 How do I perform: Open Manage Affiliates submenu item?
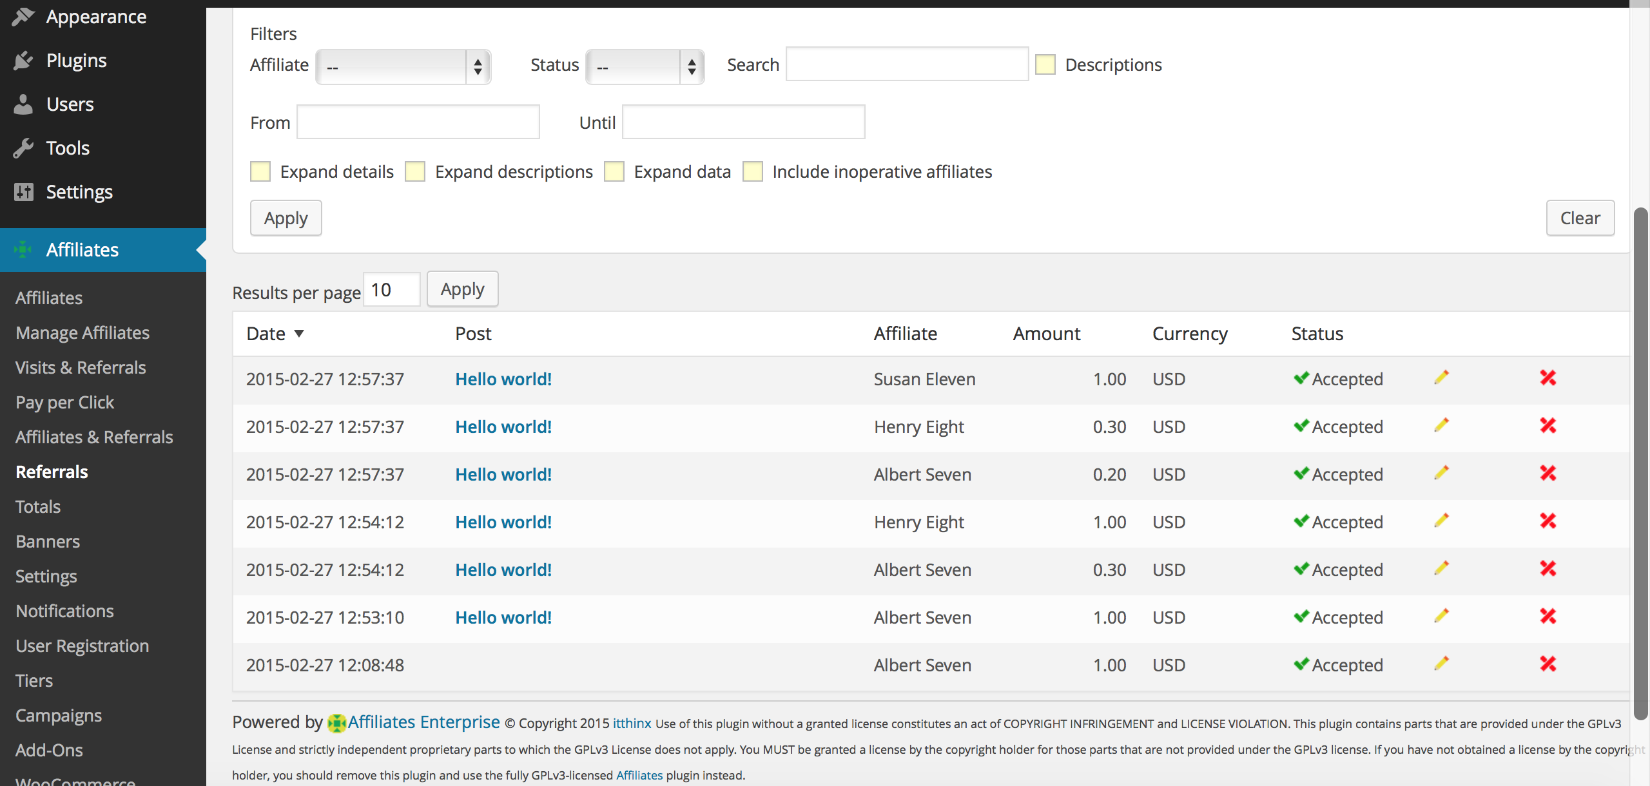click(x=82, y=332)
